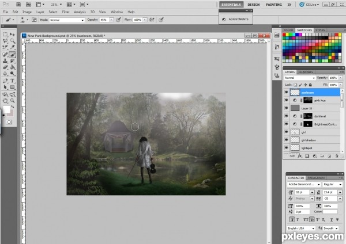Open font family dropdown Adobe Garamond

(x=304, y=184)
